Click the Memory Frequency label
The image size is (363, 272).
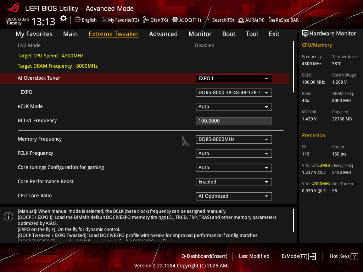pyautogui.click(x=40, y=139)
